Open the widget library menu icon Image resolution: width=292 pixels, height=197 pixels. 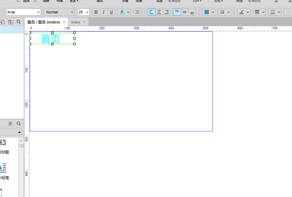click(x=10, y=124)
